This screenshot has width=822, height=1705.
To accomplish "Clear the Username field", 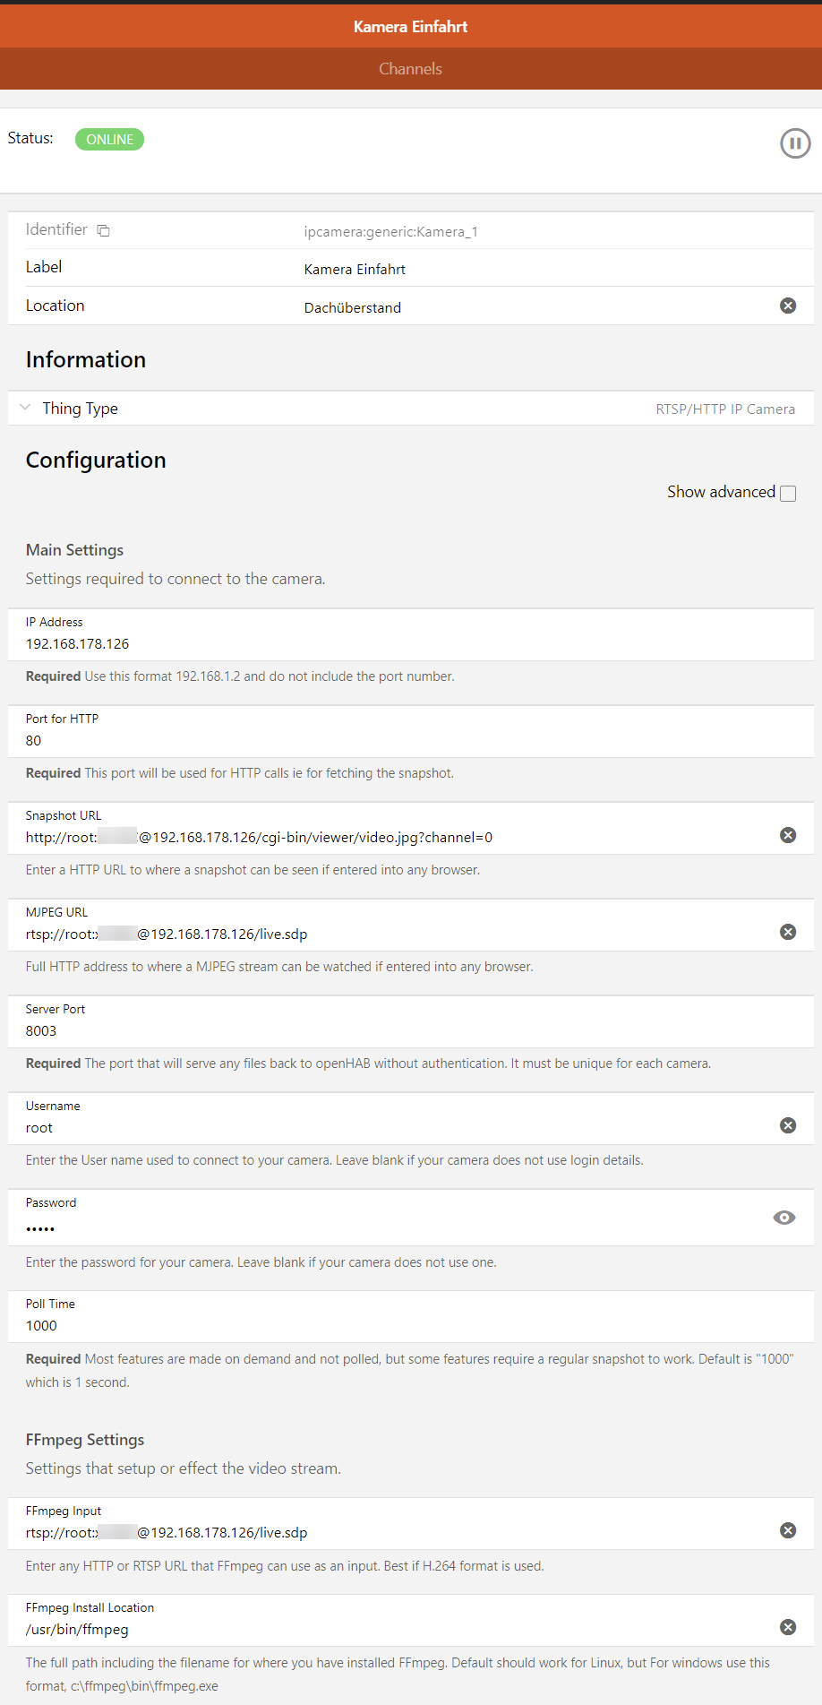I will click(787, 1126).
